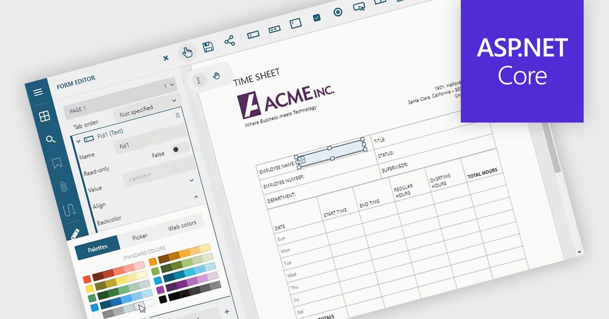The width and height of the screenshot is (609, 319).
Task: Add a text field with the text box tool
Action: click(x=254, y=34)
